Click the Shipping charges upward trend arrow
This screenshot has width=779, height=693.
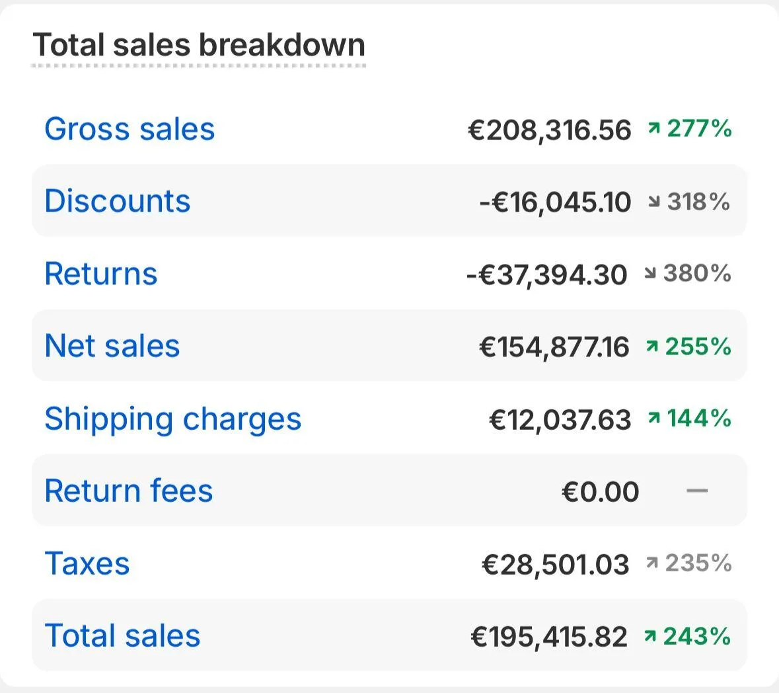tap(654, 419)
